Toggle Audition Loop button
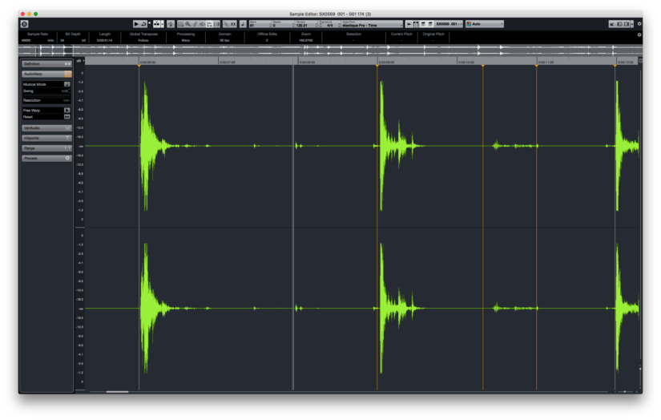 tap(143, 24)
